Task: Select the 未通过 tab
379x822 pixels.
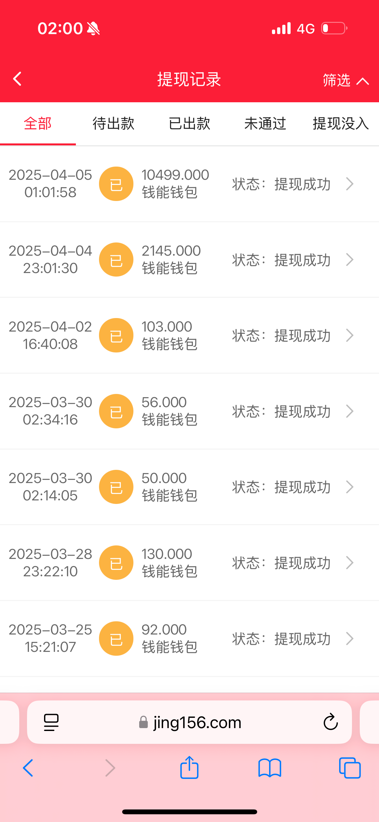Action: pos(265,124)
